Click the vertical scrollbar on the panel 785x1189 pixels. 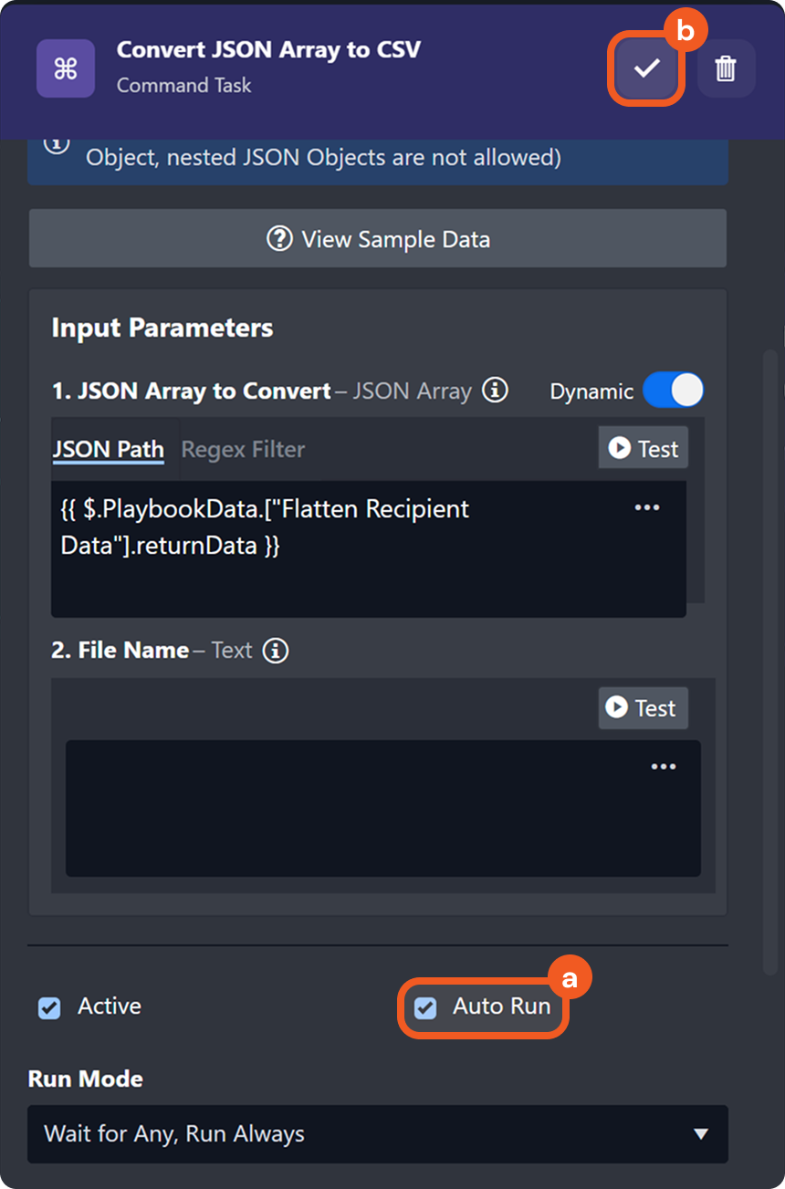tap(770, 657)
